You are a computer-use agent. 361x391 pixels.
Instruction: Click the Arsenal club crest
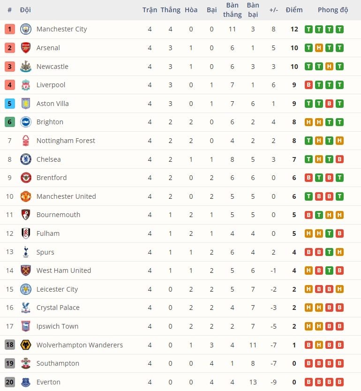coord(25,47)
